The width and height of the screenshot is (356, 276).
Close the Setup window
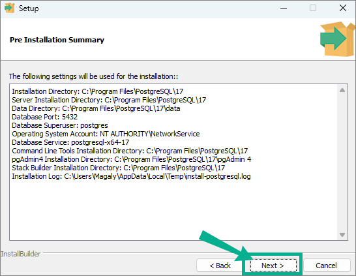pyautogui.click(x=342, y=8)
